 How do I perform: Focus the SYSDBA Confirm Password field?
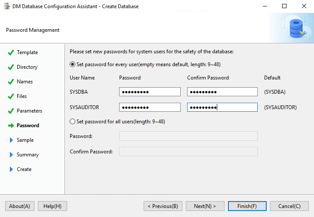click(222, 92)
